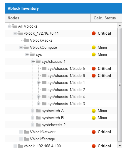The image size is (126, 150).
Task: Expand the vblock_192.168.4.100 node
Action: pyautogui.click(x=15, y=146)
